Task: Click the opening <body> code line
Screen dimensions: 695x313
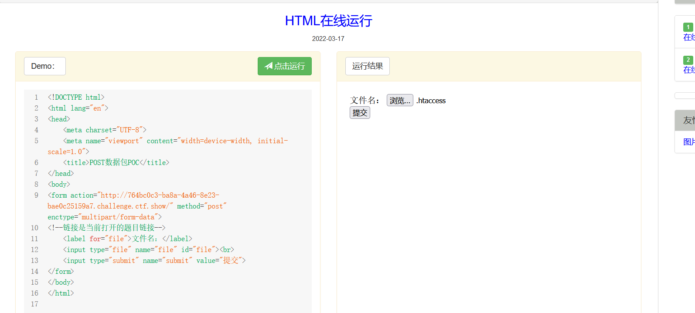Action: 59,184
